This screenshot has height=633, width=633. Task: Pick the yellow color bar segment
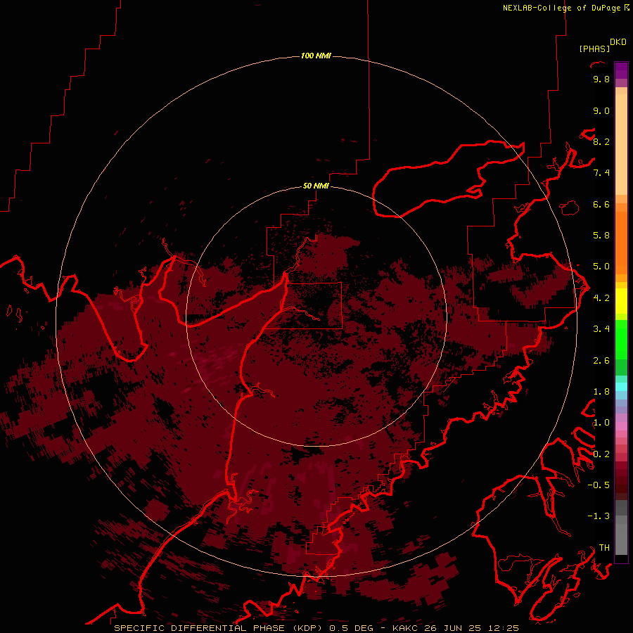click(621, 301)
